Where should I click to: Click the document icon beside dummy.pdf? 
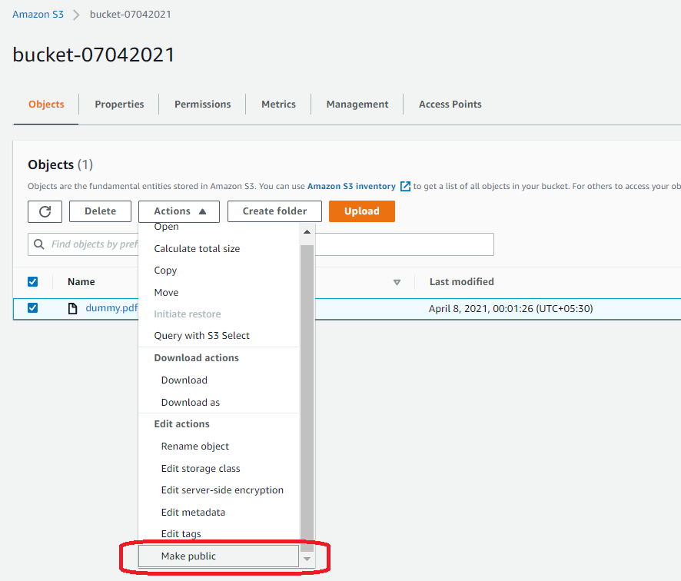coord(74,307)
